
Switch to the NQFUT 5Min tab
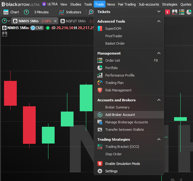[75, 21]
